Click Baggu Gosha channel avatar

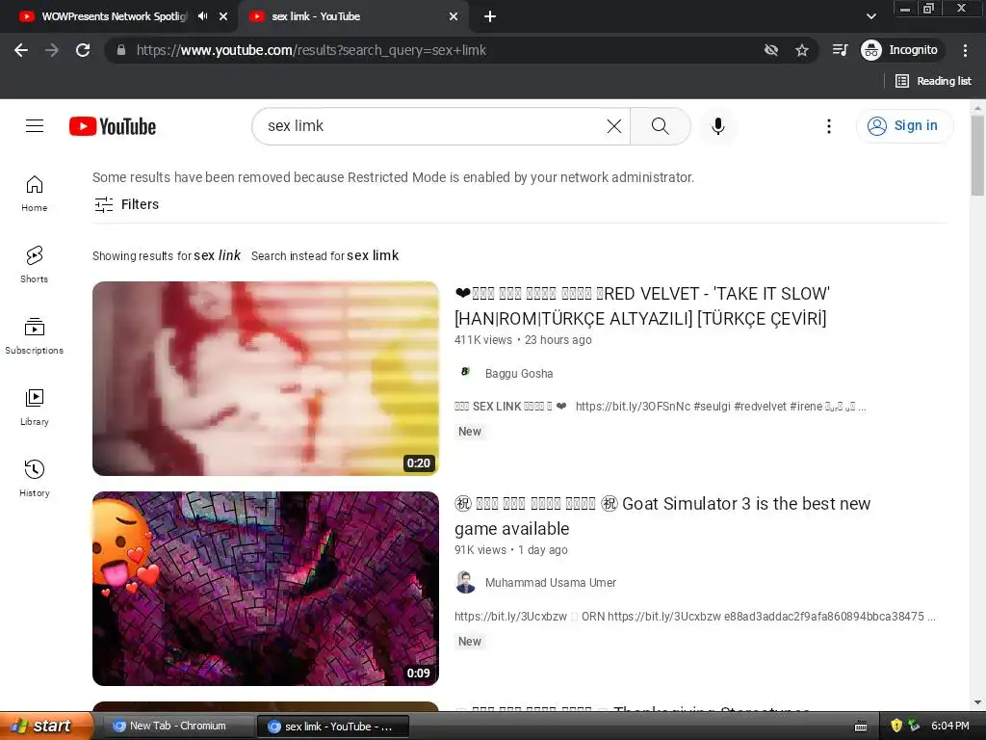tap(465, 372)
